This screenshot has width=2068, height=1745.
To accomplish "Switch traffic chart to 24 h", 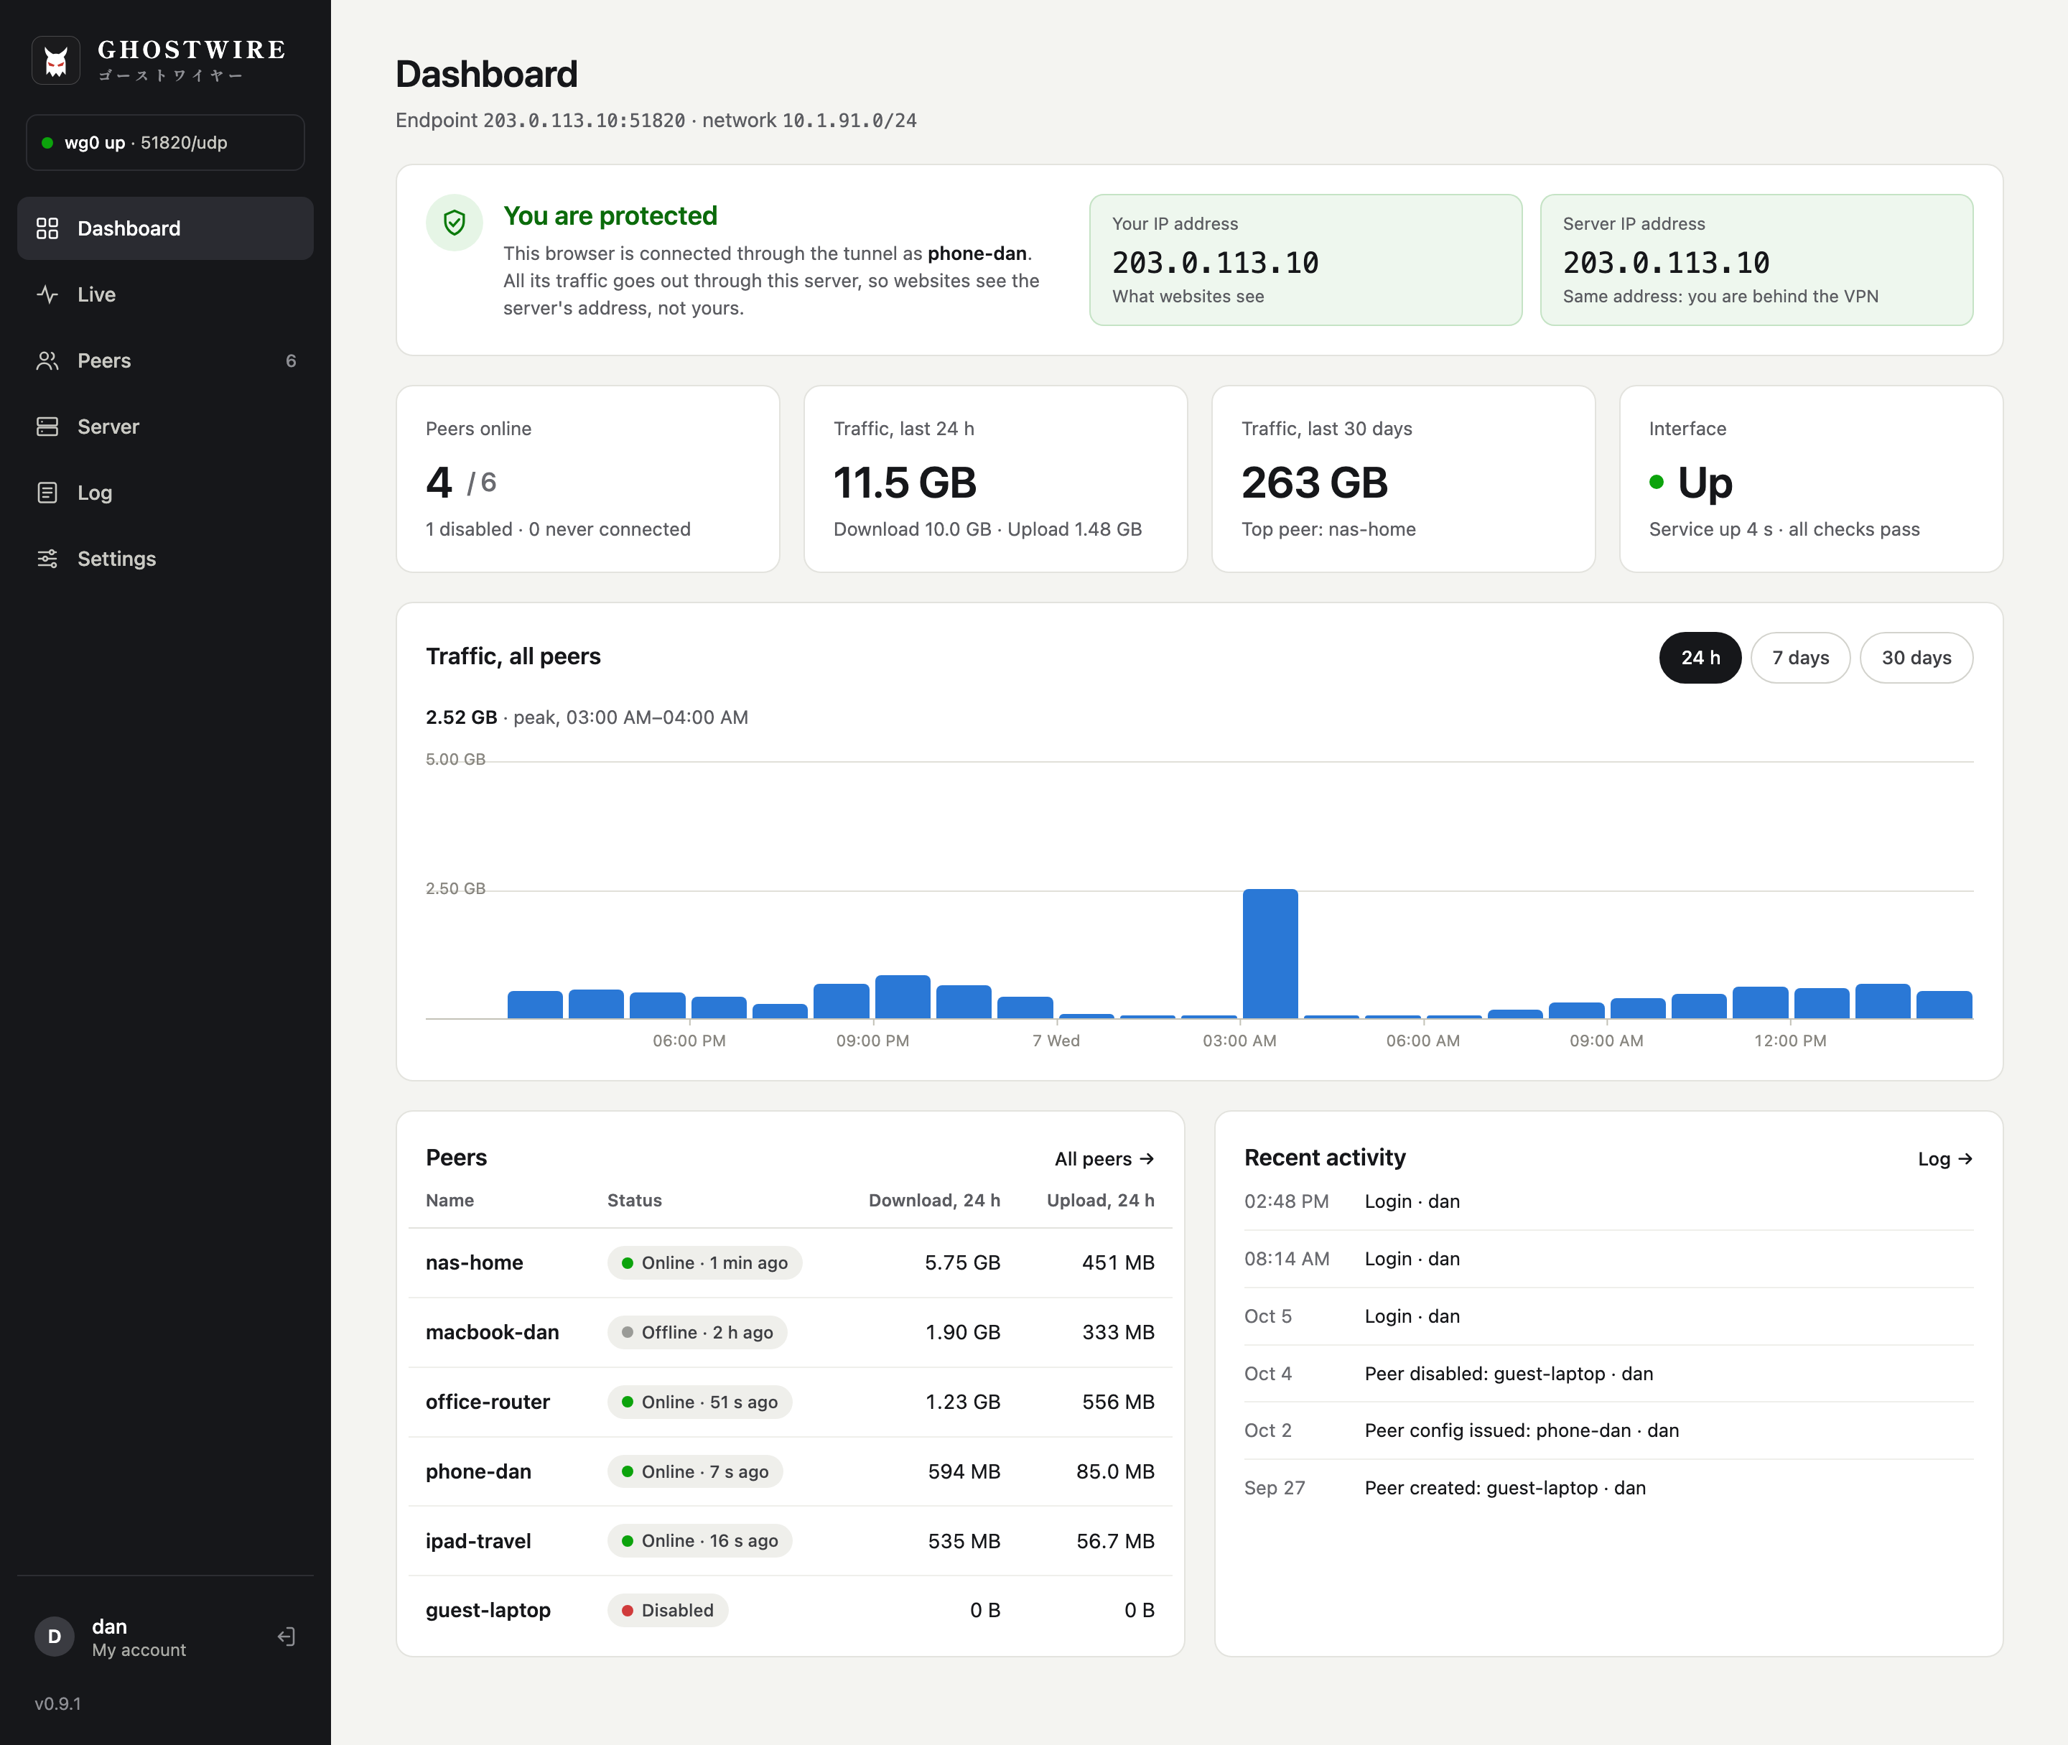I will [1700, 658].
